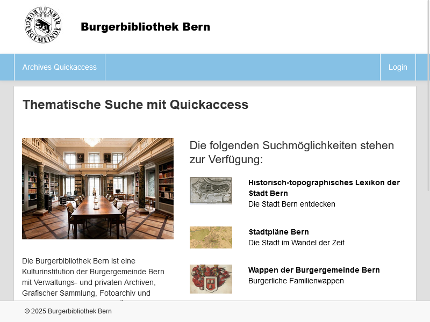This screenshot has width=430, height=322.
Task: Click Historisch-topographisches Lexikon der Stadt Bern
Action: [324, 188]
